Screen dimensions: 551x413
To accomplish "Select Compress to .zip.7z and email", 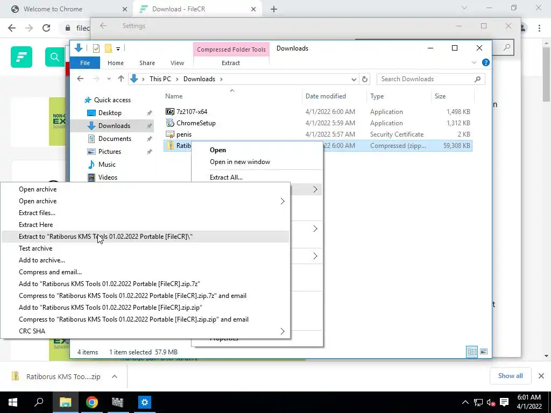I will 145,296.
